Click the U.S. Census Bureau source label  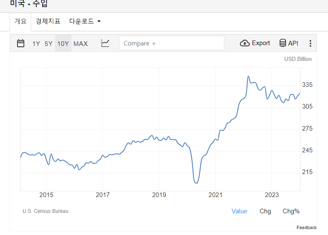click(x=46, y=211)
